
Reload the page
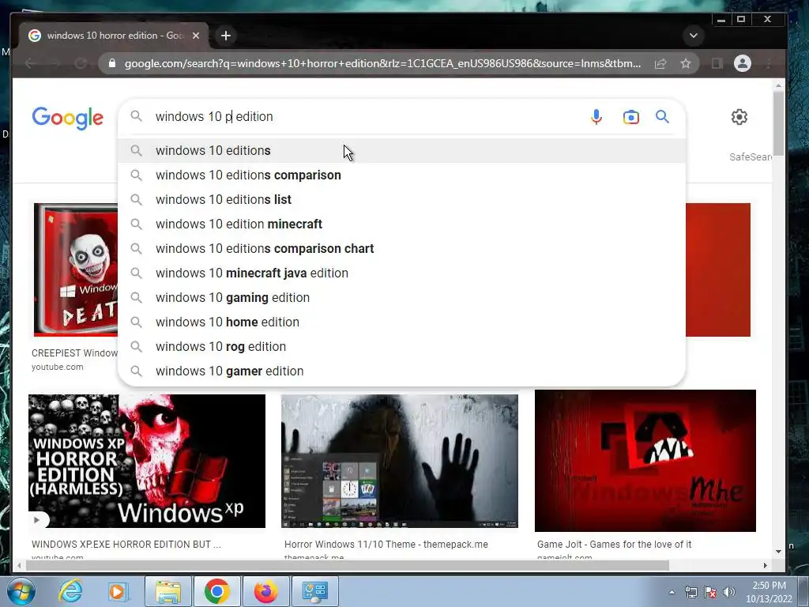pos(81,63)
